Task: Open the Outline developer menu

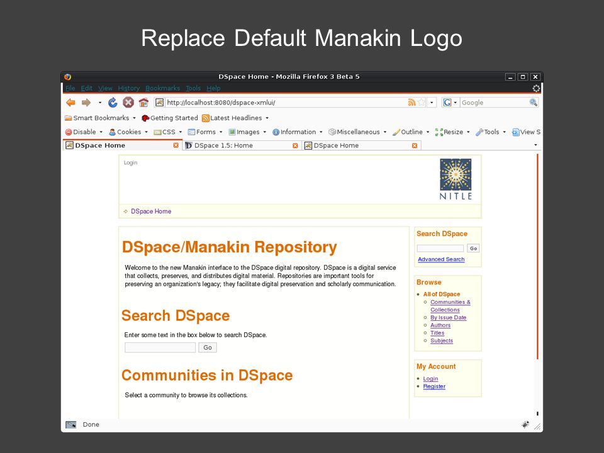Action: pos(411,132)
